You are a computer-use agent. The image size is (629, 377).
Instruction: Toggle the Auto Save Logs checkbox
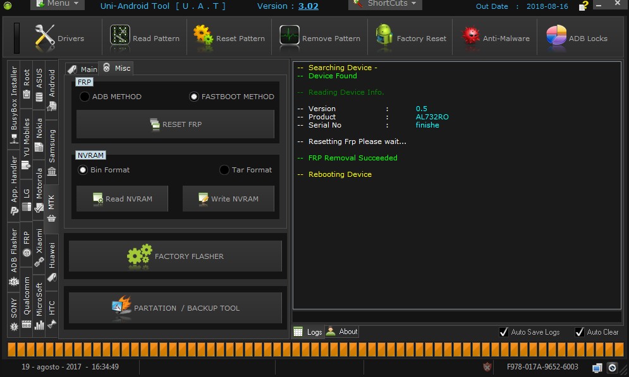point(504,332)
